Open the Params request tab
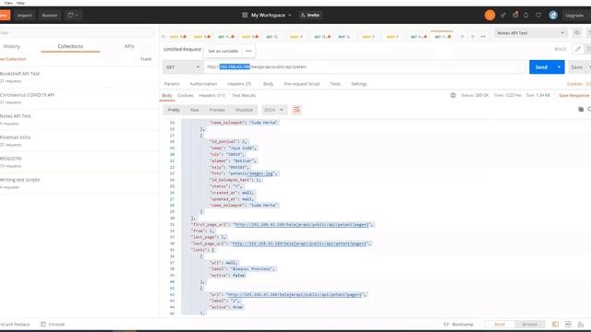 pos(172,84)
